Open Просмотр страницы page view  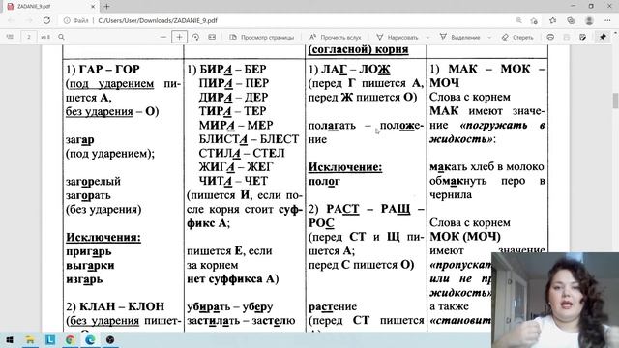click(262, 37)
